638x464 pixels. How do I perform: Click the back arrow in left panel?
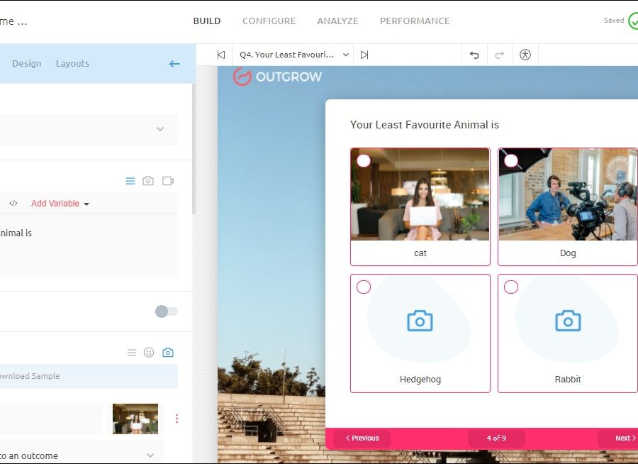tap(174, 64)
